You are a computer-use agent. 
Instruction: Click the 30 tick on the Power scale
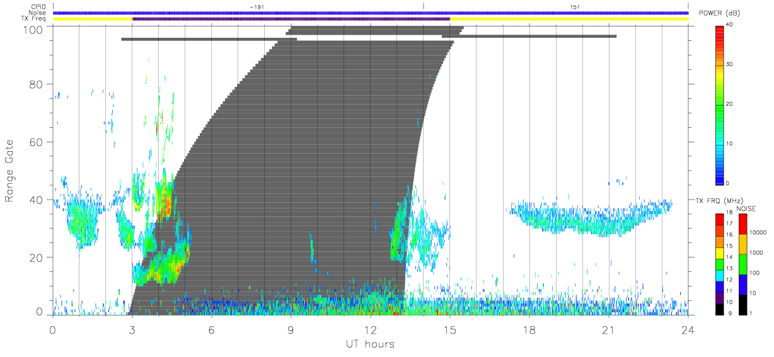click(729, 64)
